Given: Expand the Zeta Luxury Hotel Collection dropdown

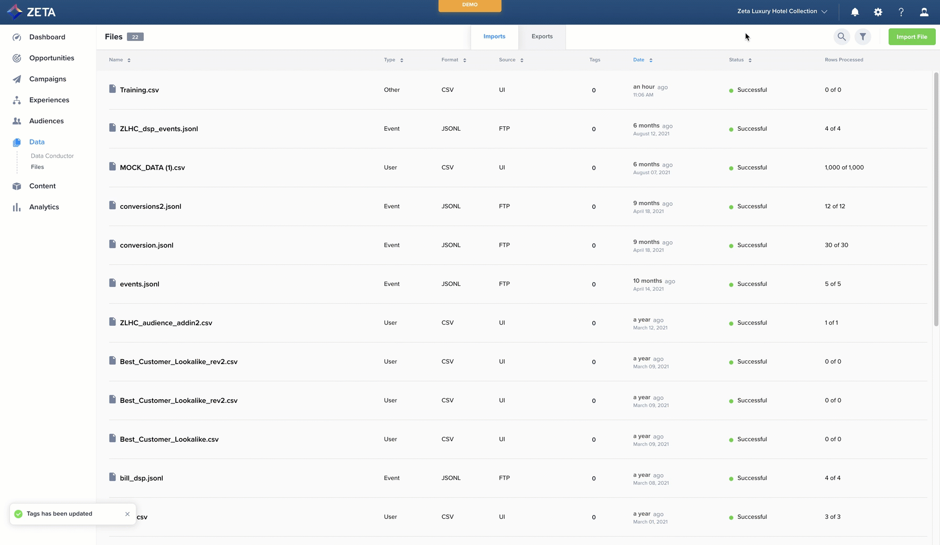Looking at the screenshot, I should click(782, 12).
